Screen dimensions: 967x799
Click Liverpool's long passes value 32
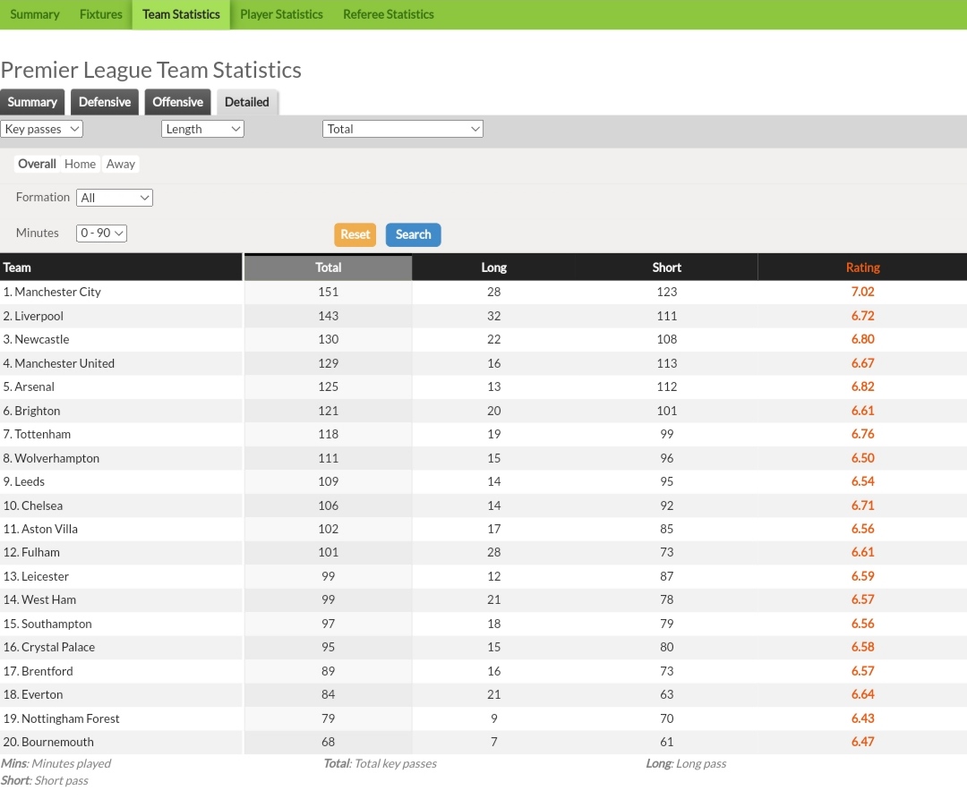494,316
